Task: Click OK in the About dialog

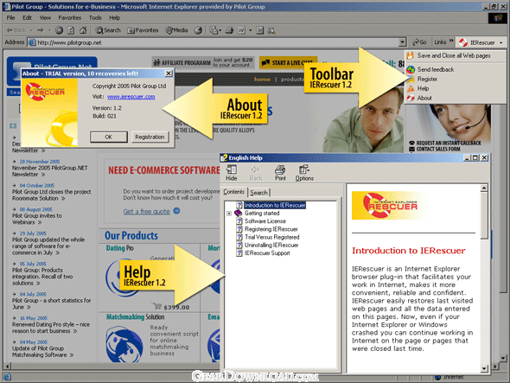Action: pos(109,137)
